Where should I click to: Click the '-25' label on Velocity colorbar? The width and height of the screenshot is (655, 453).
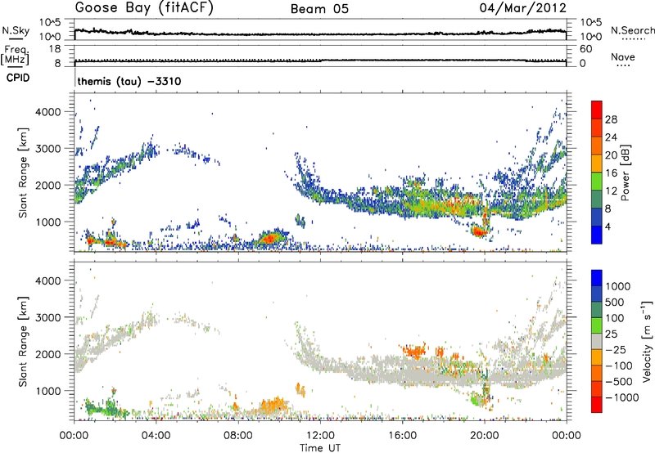point(616,349)
